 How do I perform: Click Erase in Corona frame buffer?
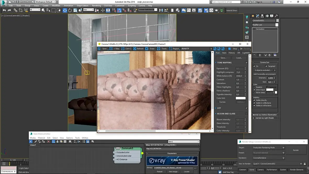click(150, 48)
